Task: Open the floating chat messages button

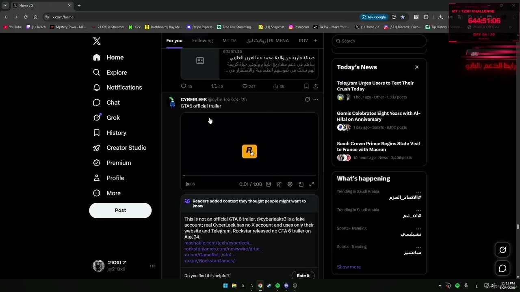Action: click(503, 268)
